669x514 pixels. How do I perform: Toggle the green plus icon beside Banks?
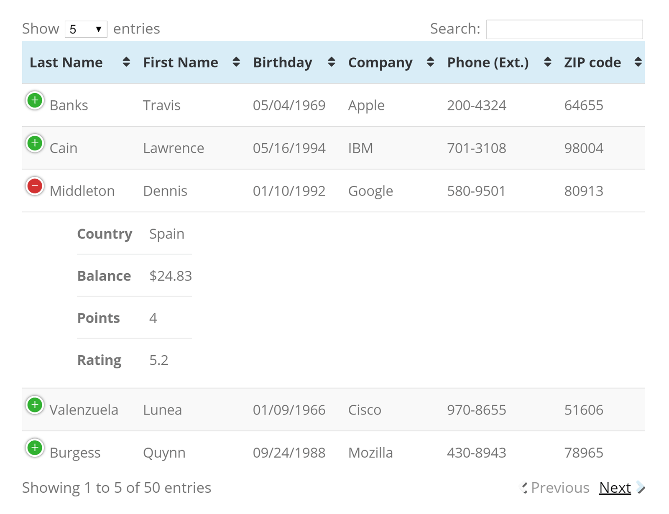[35, 100]
